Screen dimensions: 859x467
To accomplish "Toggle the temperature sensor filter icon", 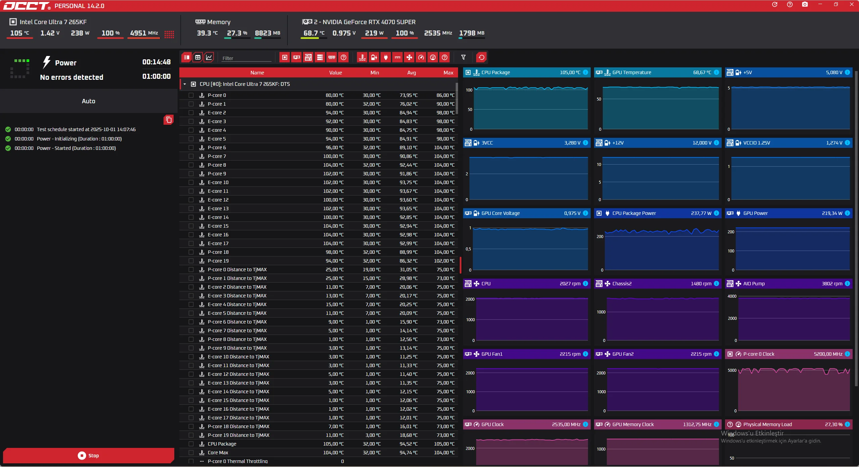I will click(362, 57).
